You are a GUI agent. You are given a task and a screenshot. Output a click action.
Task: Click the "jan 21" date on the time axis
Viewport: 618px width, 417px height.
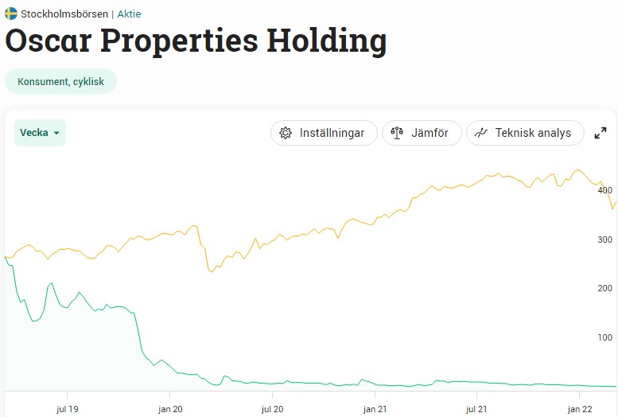pyautogui.click(x=375, y=408)
